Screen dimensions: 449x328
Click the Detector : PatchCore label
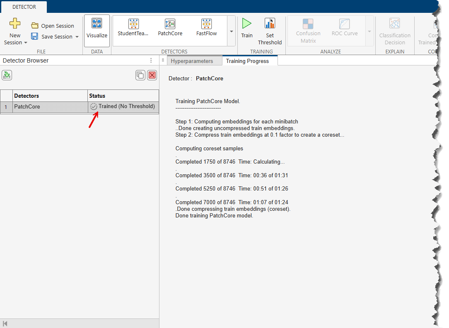coord(196,78)
